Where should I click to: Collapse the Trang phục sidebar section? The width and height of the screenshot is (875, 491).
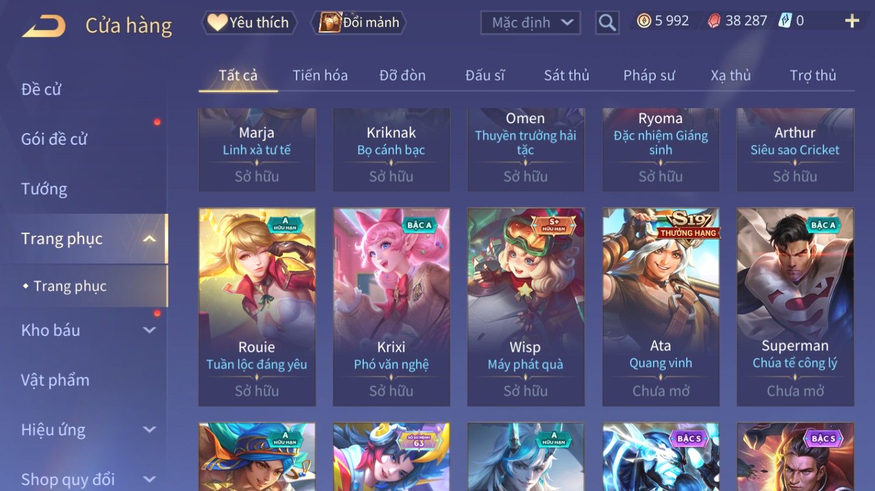pos(149,239)
